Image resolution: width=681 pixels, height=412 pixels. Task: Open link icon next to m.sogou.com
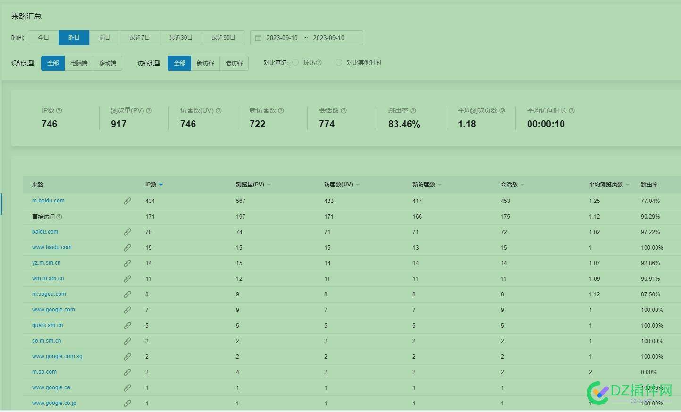pyautogui.click(x=127, y=294)
